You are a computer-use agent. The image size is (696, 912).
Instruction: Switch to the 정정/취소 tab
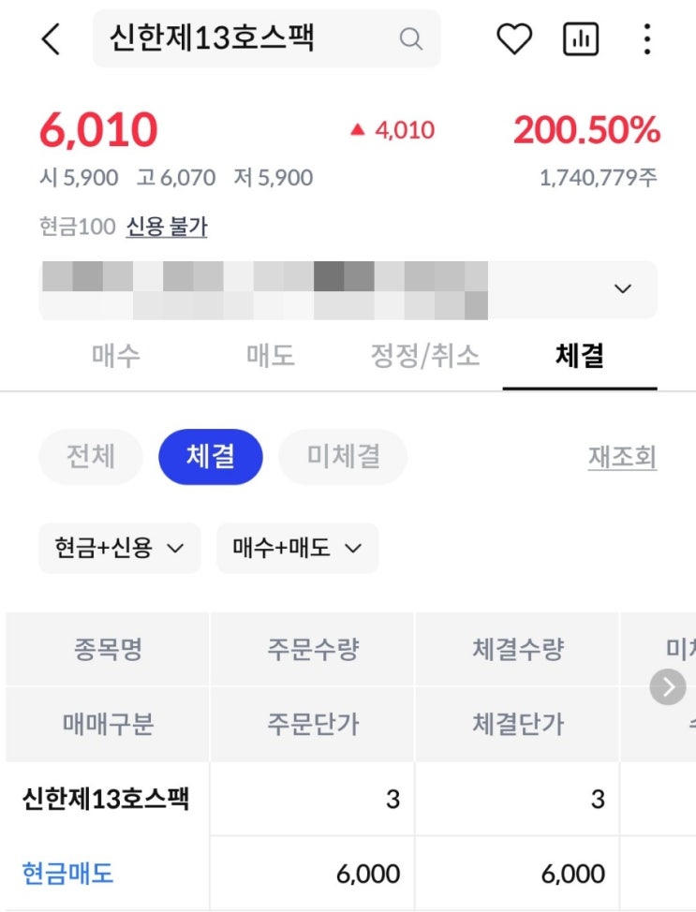pyautogui.click(x=425, y=356)
